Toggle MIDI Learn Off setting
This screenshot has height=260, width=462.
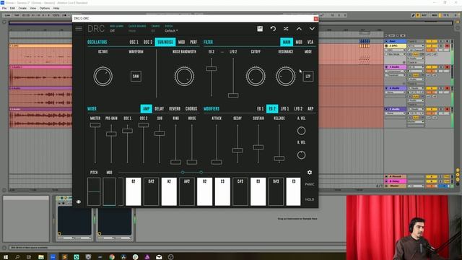tap(113, 30)
